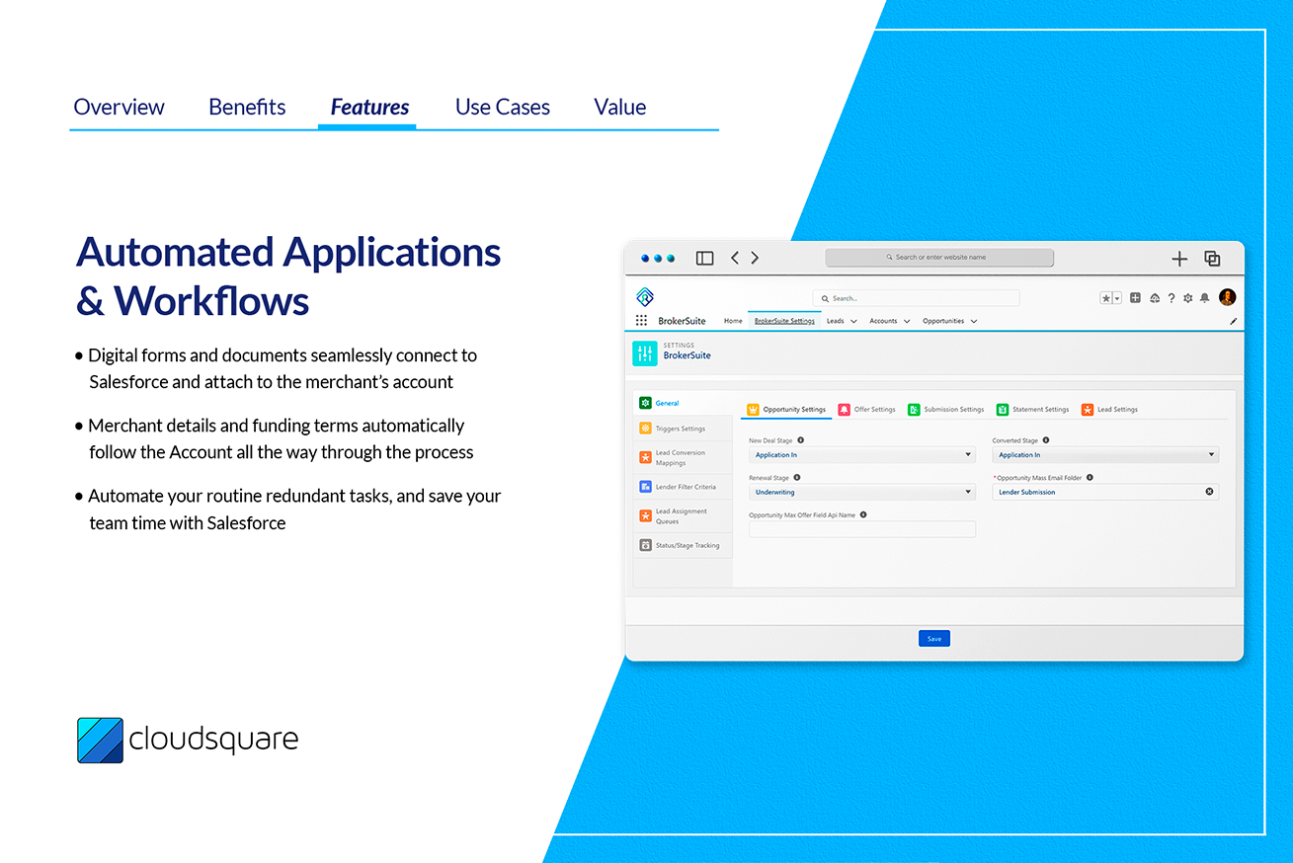Open Salesforce Setup gear icon
Viewport: 1293px width, 863px height.
click(1188, 297)
